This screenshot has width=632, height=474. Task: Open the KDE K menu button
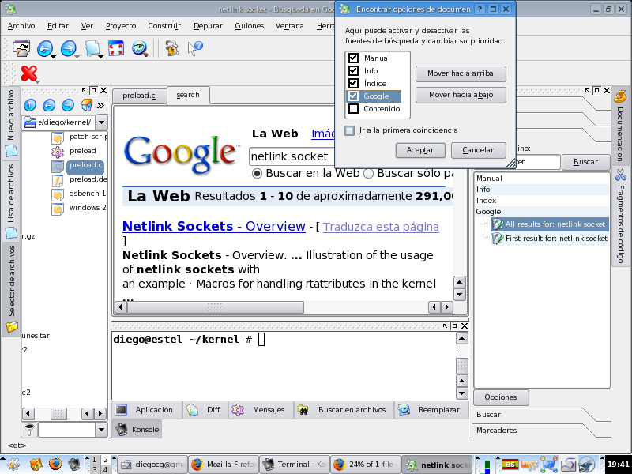pos(13,464)
